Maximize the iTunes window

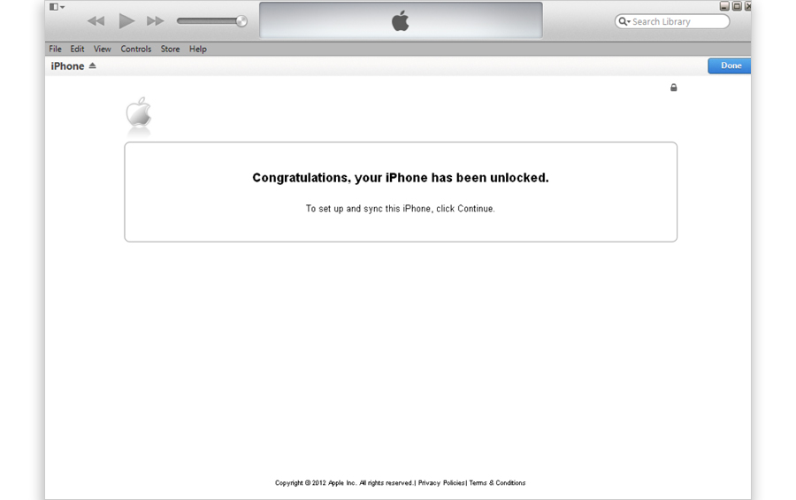point(737,6)
